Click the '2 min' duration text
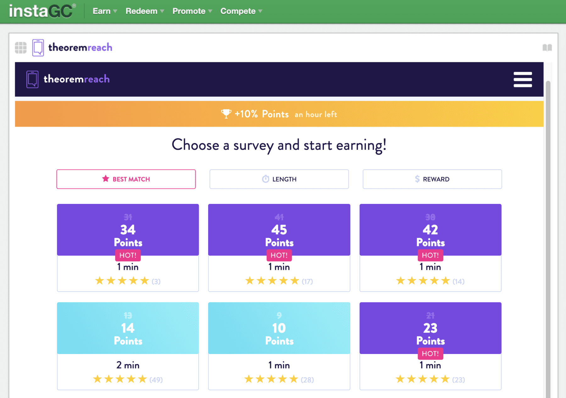Screen dimensions: 566x398 (x=128, y=365)
